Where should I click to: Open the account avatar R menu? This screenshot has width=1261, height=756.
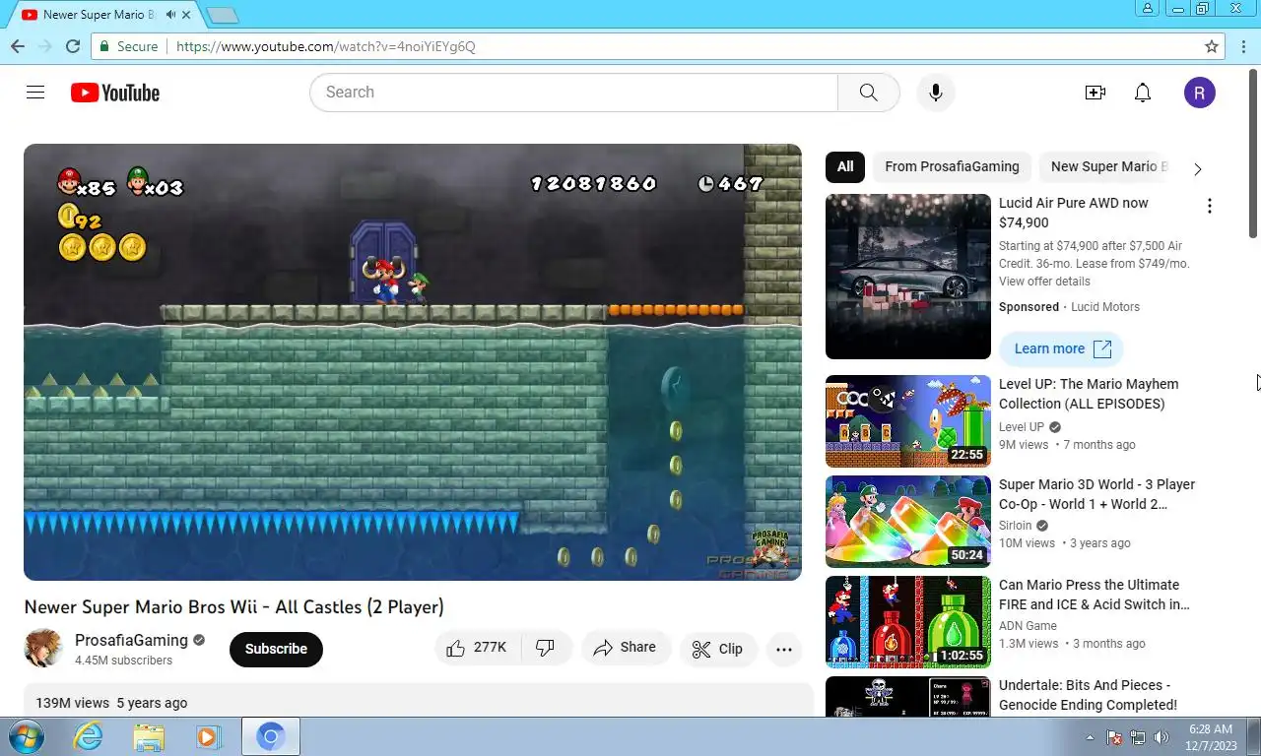pos(1200,93)
